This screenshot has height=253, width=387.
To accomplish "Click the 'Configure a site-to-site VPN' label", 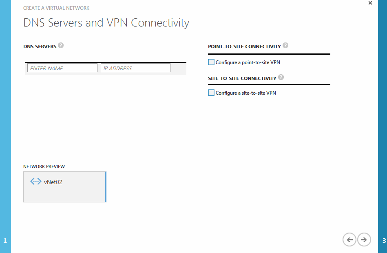I will pos(246,93).
